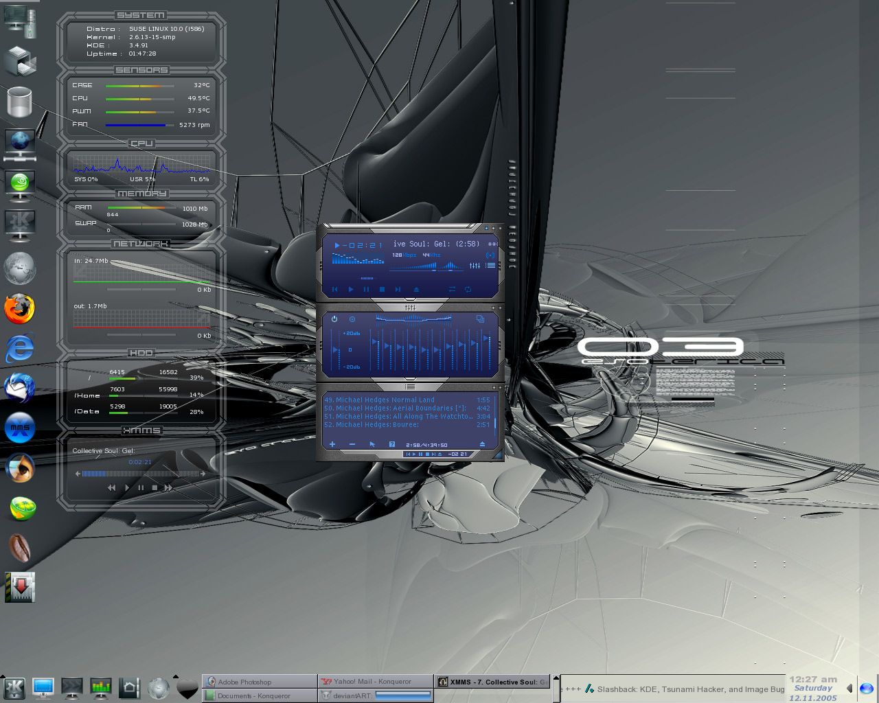
Task: Launch the equalizer monitor panel icon
Action: (x=101, y=688)
